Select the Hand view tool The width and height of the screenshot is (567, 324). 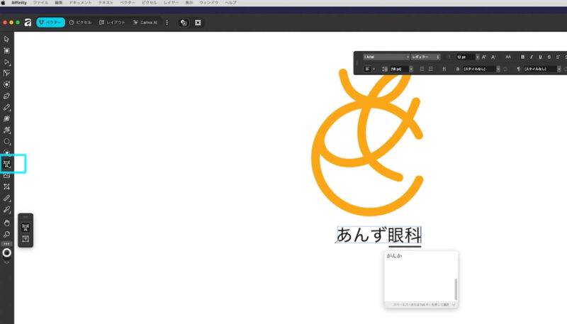pyautogui.click(x=6, y=223)
